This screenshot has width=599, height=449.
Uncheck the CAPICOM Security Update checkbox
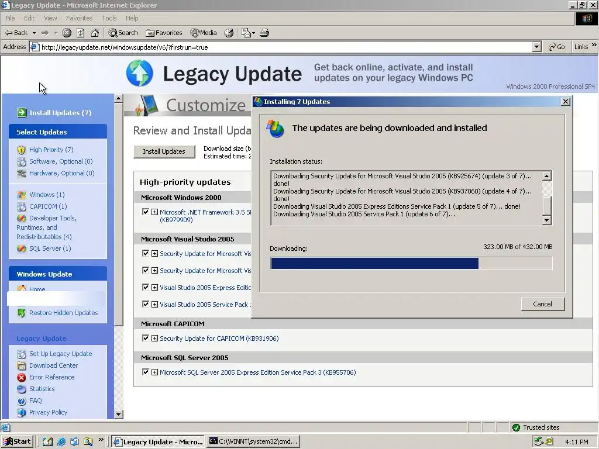click(145, 338)
